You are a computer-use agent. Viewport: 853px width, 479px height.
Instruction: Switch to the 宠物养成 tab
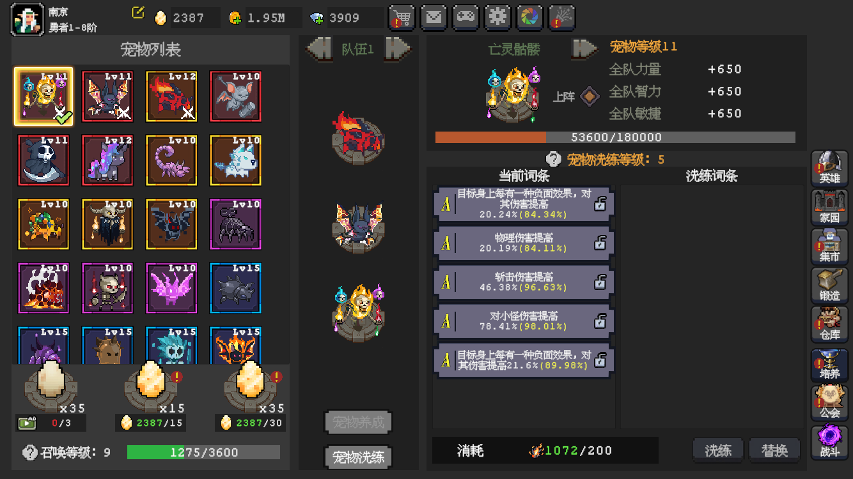(359, 422)
